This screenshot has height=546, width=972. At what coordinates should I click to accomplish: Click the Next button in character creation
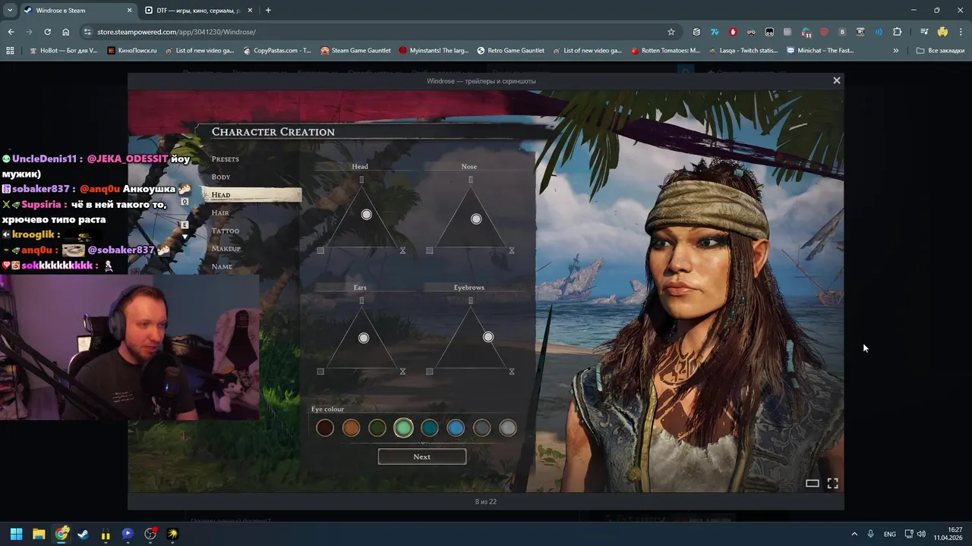[x=422, y=457]
